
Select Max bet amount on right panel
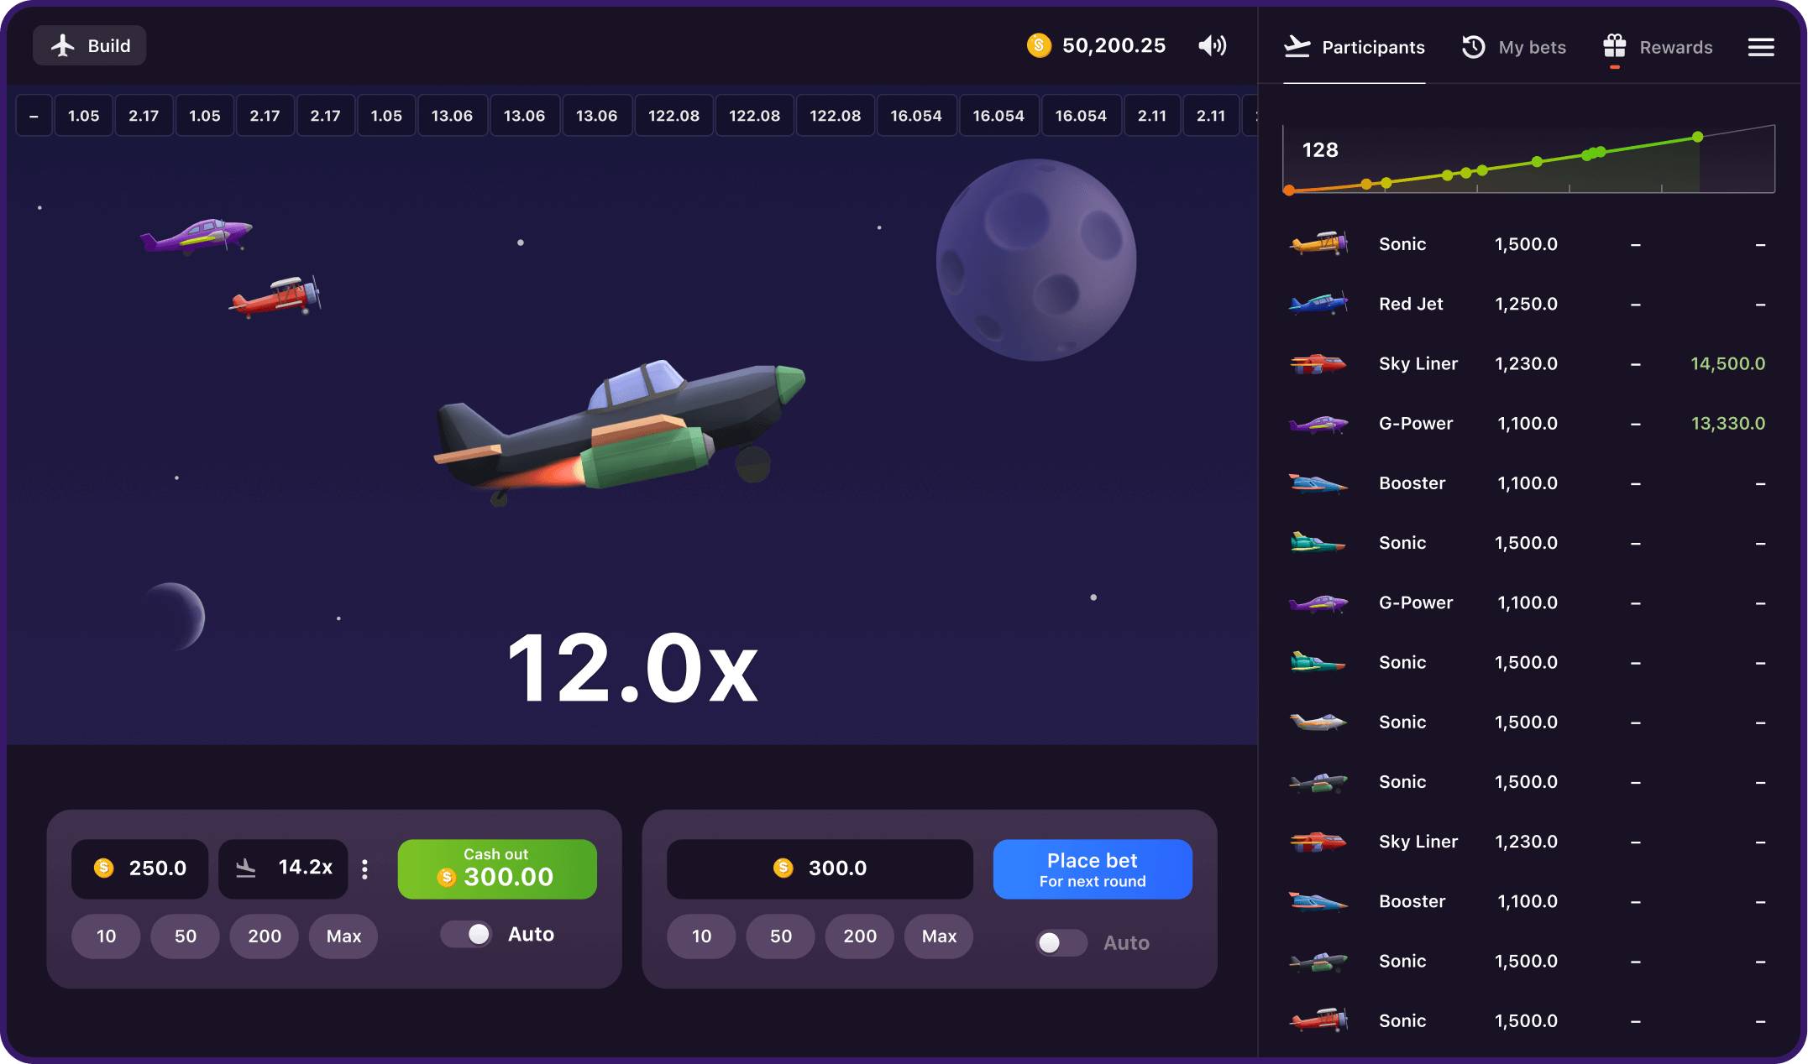937,936
